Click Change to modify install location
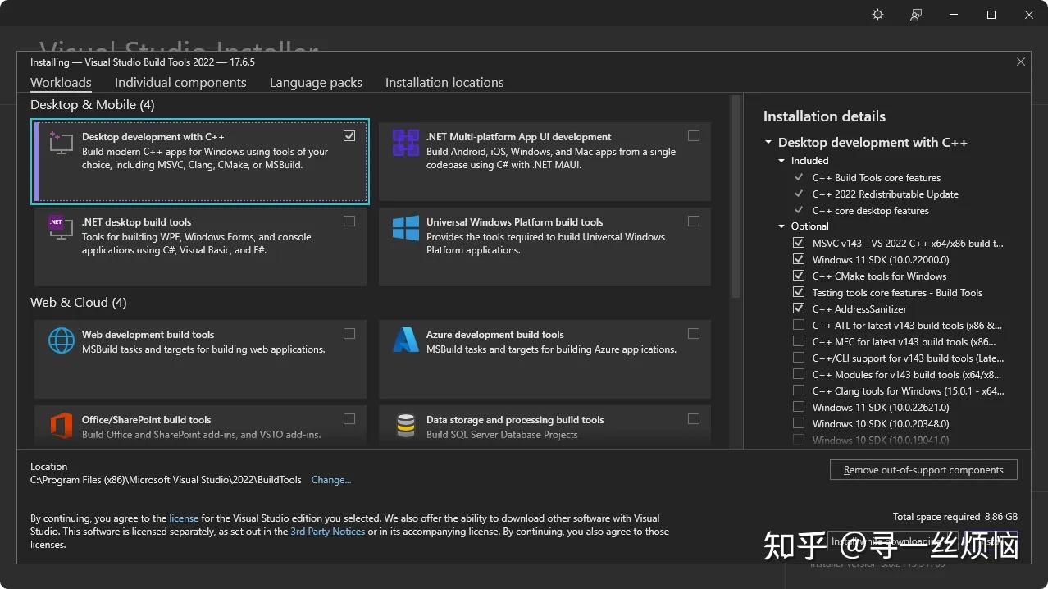The height and width of the screenshot is (589, 1048). [331, 479]
